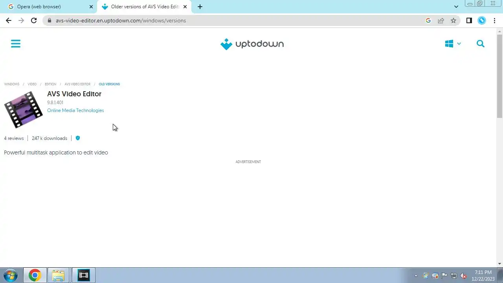This screenshot has width=503, height=283.
Task: Go to WINDOWS breadcrumb
Action: (12, 84)
